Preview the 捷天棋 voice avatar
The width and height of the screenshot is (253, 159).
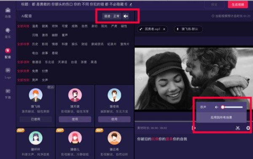coord(75,95)
